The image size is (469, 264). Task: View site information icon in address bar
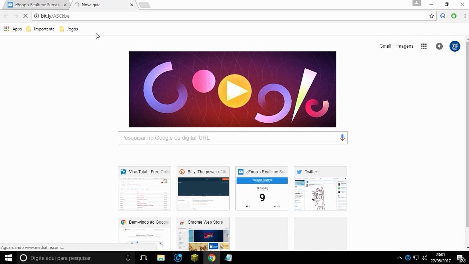(x=36, y=16)
